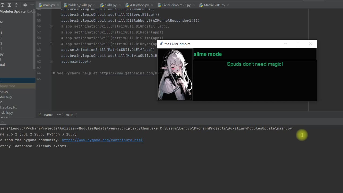Screen dimensions: 343x193
Task: Select the _skills.py file in project tree
Action: 7,113
